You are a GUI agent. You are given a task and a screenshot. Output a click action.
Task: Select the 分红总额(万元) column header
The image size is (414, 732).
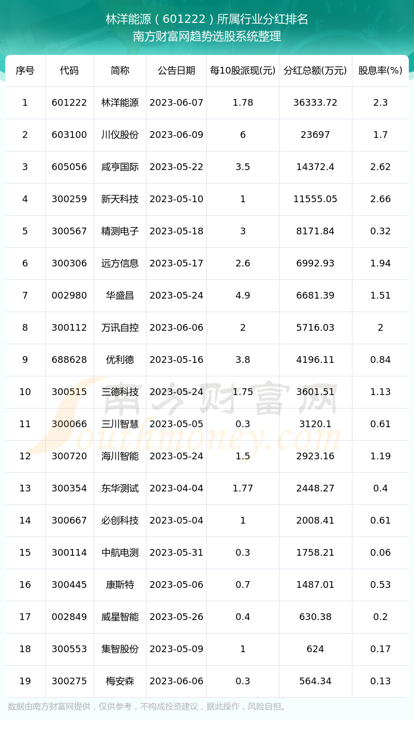click(x=315, y=71)
